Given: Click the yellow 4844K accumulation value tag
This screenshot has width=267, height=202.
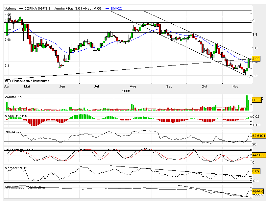Looking at the screenshot, I should pos(257,191).
